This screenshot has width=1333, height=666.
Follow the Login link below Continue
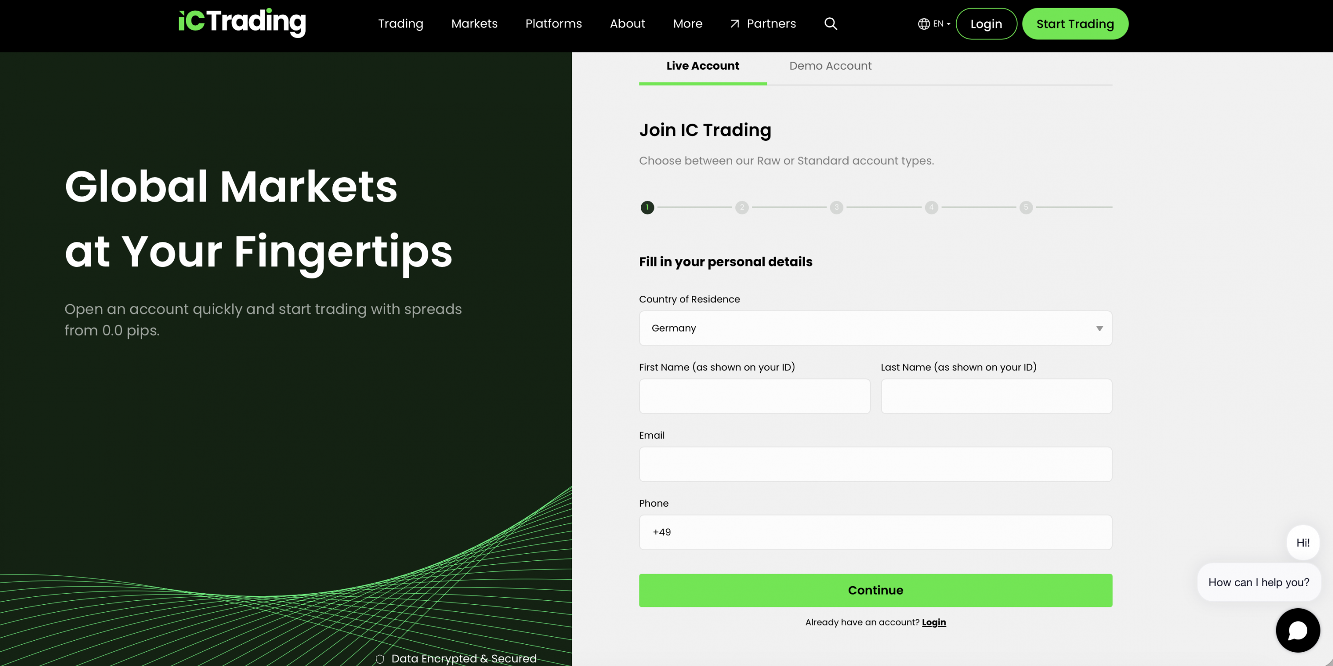934,622
